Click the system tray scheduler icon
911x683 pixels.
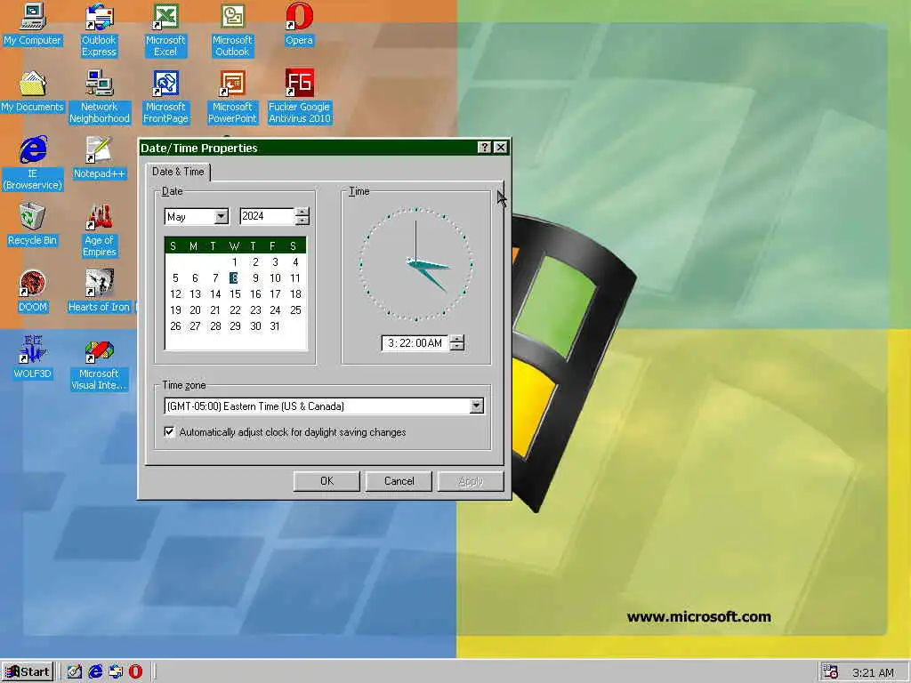pos(831,672)
